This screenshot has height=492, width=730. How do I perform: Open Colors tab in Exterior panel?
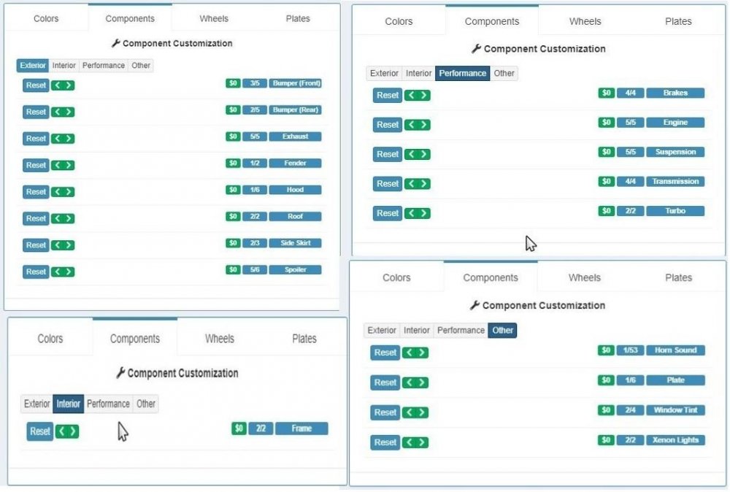[46, 19]
